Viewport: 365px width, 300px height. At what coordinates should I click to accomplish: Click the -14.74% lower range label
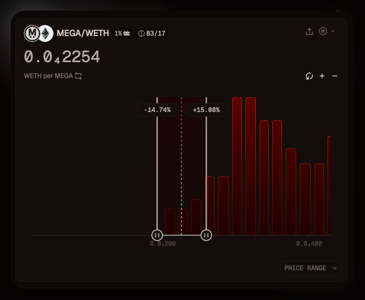(x=157, y=110)
